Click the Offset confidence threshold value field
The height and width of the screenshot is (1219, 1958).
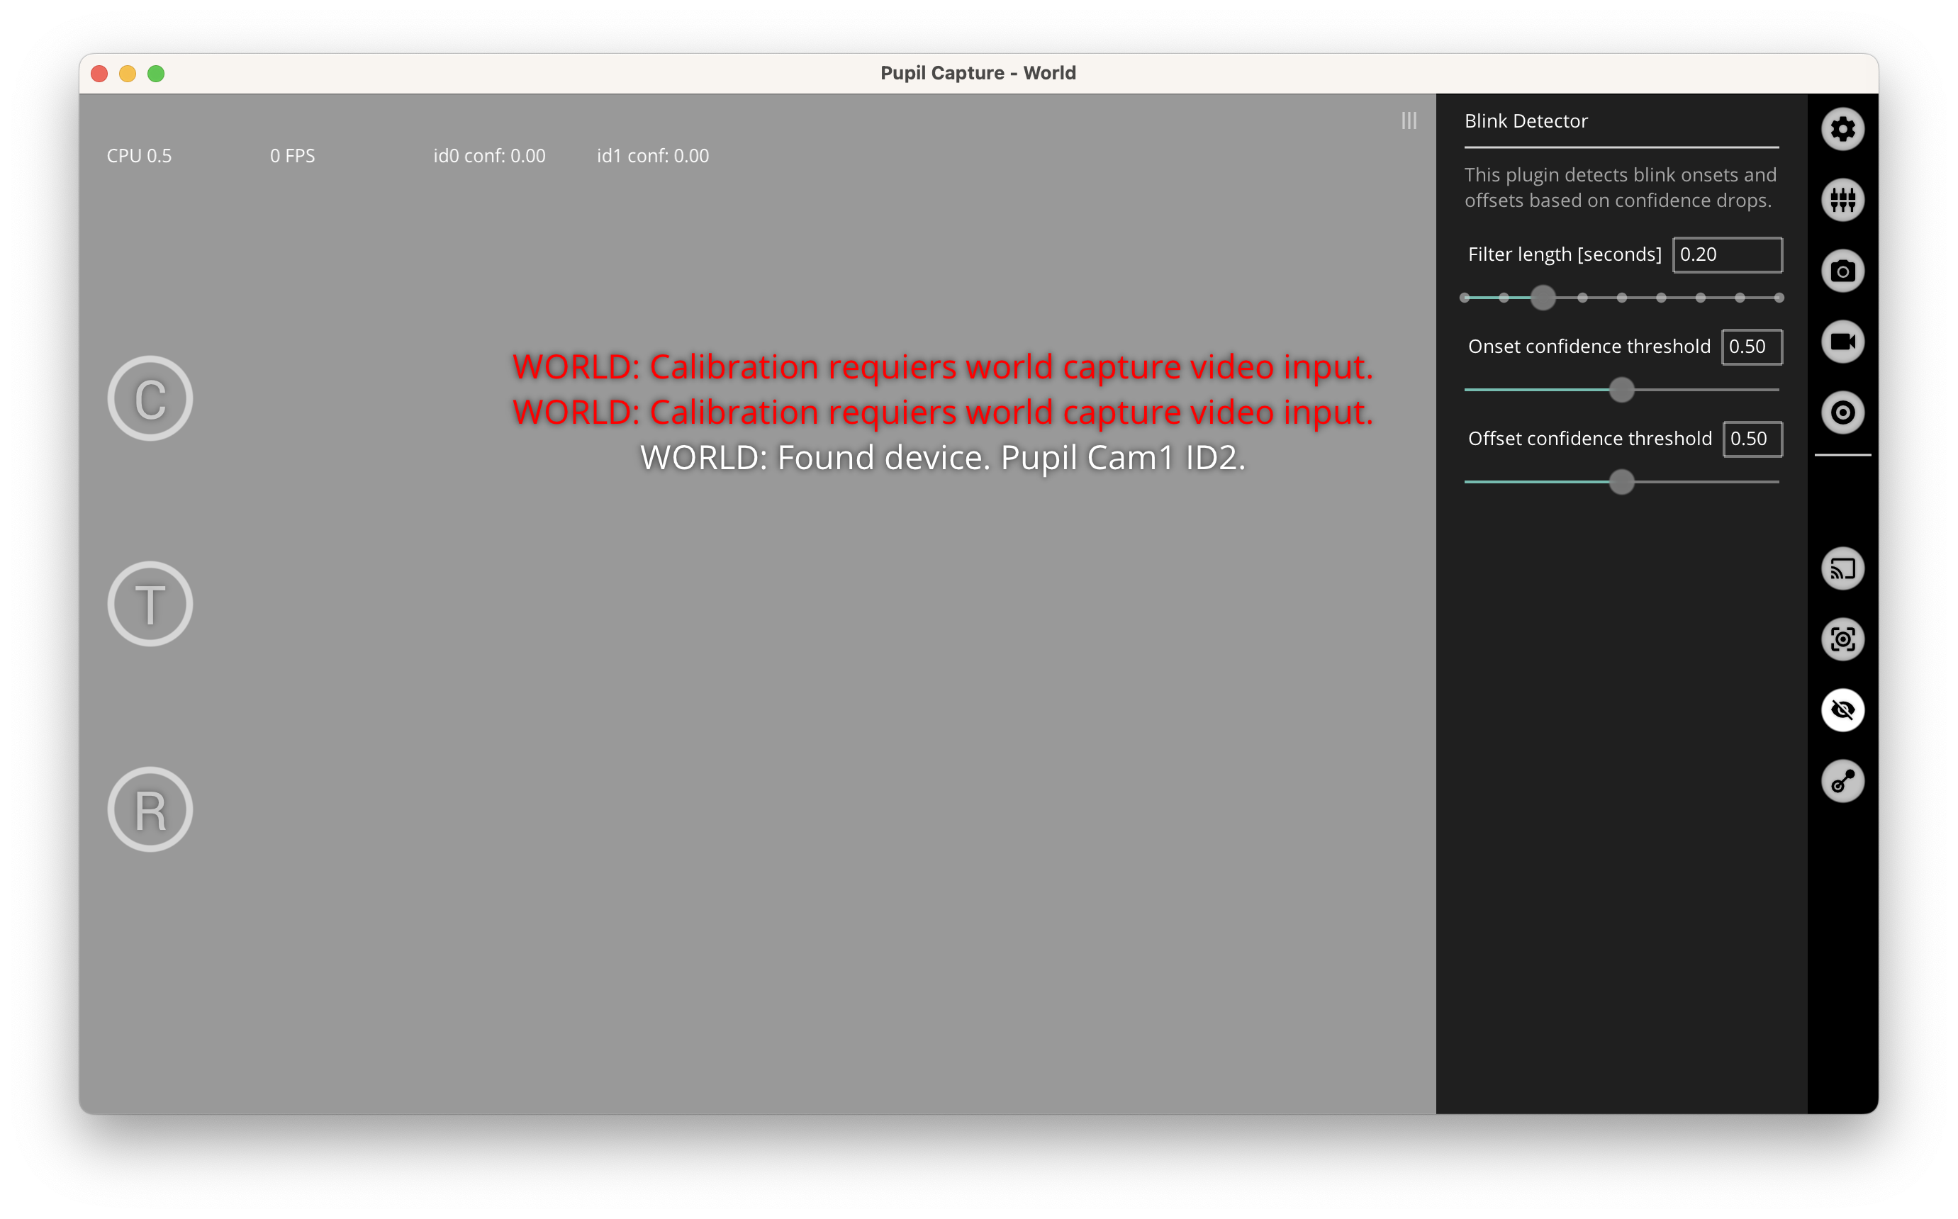click(1752, 439)
